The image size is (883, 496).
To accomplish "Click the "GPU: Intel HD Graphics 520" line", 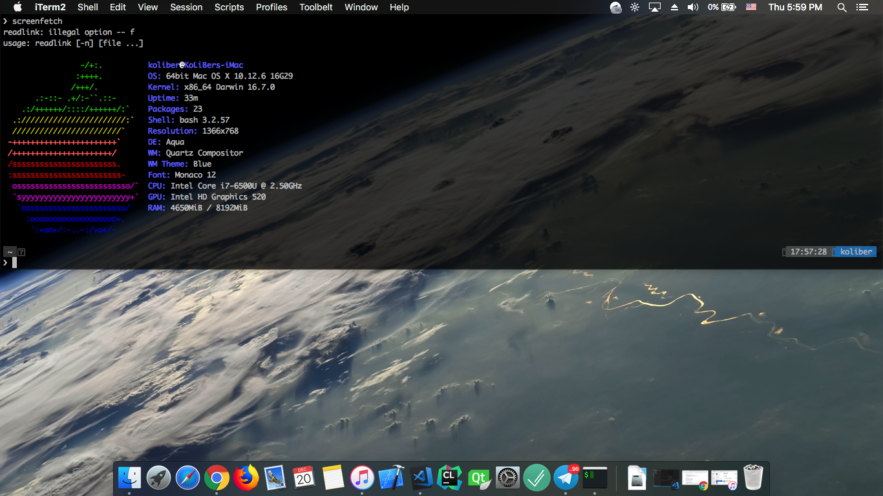I will click(x=207, y=197).
